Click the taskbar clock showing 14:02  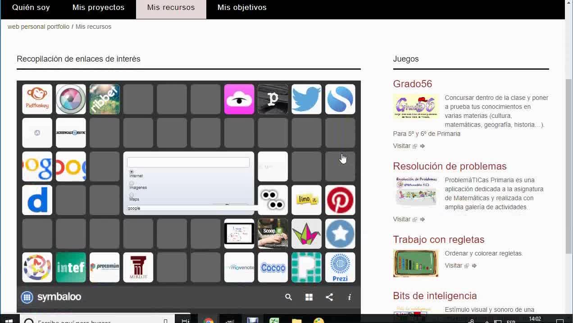coord(535,319)
